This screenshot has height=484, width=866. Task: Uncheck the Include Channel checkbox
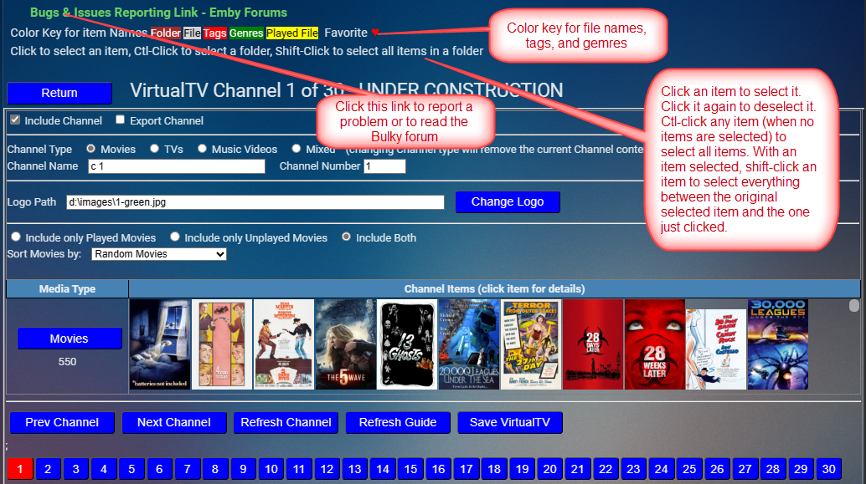(15, 120)
